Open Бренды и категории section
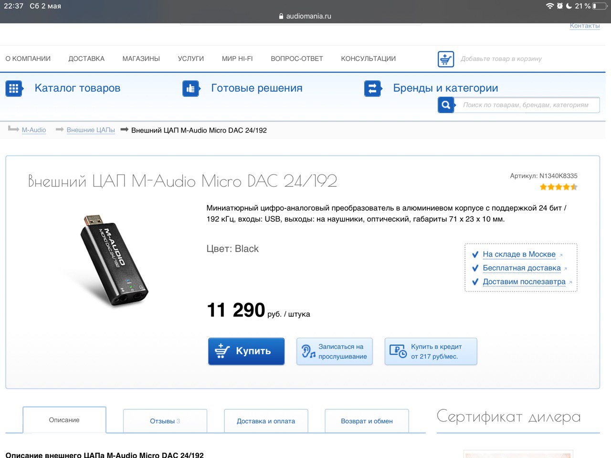The height and width of the screenshot is (458, 611). click(446, 88)
